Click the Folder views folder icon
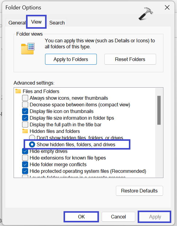This screenshot has width=177, height=226. (x=28, y=49)
